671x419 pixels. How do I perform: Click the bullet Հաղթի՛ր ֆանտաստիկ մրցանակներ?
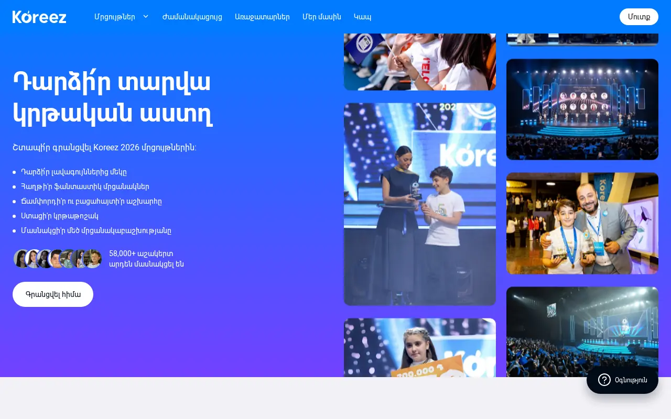pos(85,186)
